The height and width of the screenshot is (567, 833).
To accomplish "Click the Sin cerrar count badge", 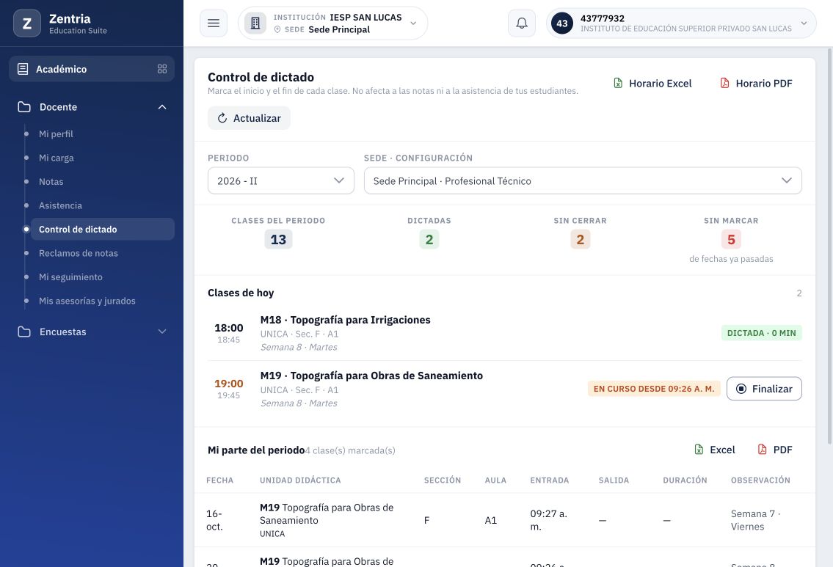I will coord(580,239).
